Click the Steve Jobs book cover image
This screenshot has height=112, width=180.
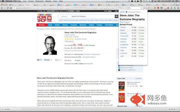50,44
